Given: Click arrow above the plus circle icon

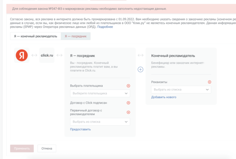Looking at the screenshot, I should (x=140, y=55).
